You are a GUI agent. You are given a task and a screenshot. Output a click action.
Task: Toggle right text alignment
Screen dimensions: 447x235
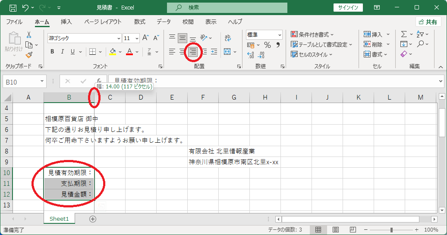(x=193, y=52)
